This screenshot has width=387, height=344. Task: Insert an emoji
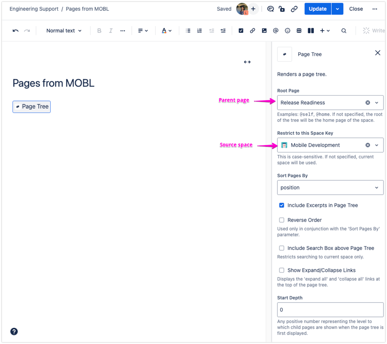[287, 31]
